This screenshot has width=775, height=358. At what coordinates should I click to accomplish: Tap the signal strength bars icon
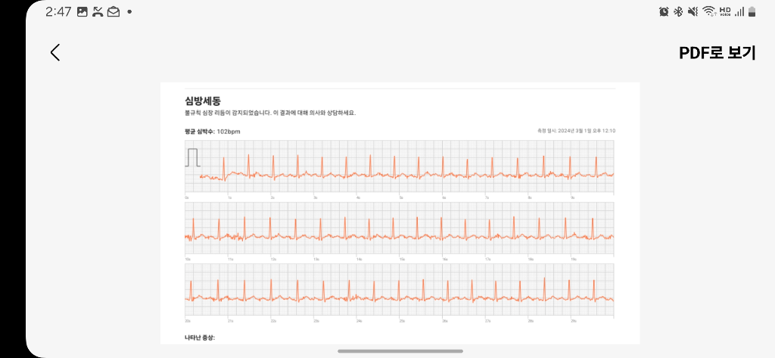coord(739,11)
